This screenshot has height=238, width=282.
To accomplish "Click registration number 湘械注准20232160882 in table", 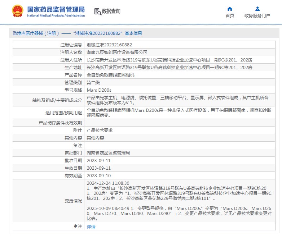I will point(109,45).
